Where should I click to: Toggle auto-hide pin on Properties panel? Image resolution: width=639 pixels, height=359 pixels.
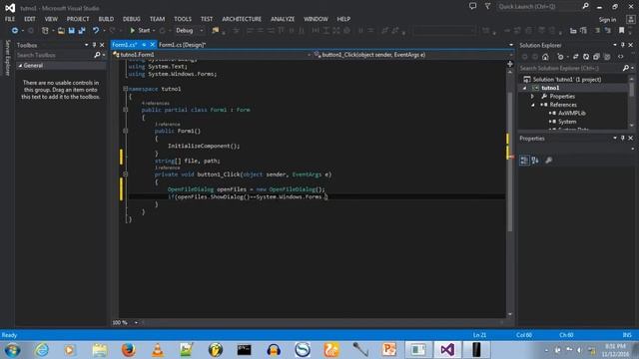(623, 139)
